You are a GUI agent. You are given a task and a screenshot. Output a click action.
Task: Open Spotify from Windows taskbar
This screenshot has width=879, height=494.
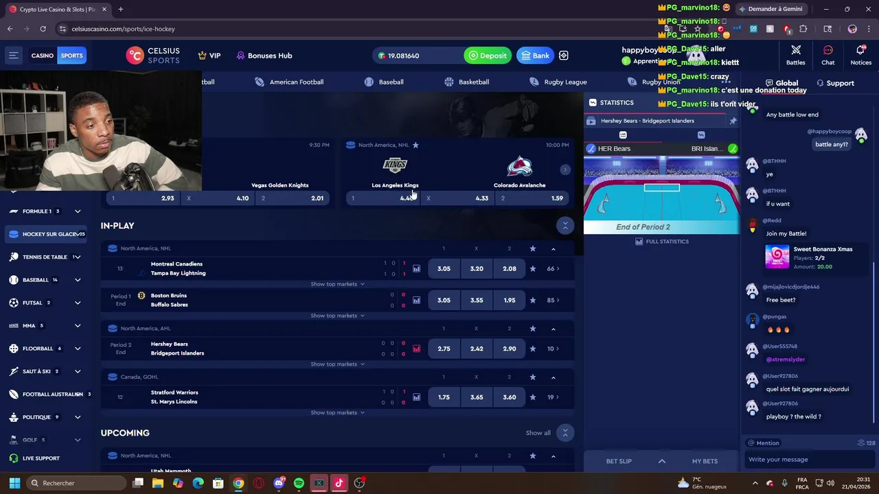coord(299,483)
